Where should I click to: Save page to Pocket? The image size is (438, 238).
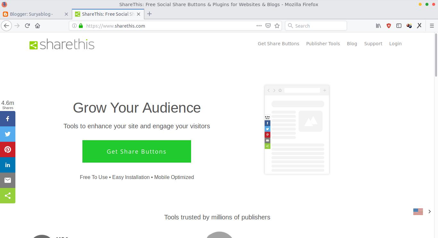268,26
